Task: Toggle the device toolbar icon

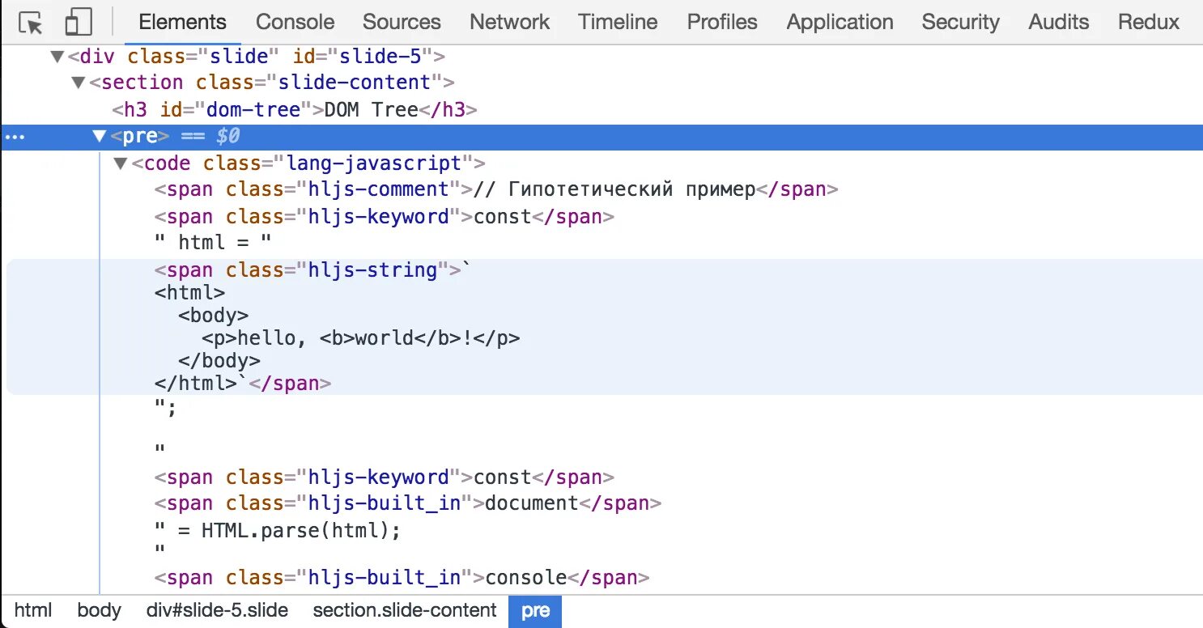Action: 79,23
